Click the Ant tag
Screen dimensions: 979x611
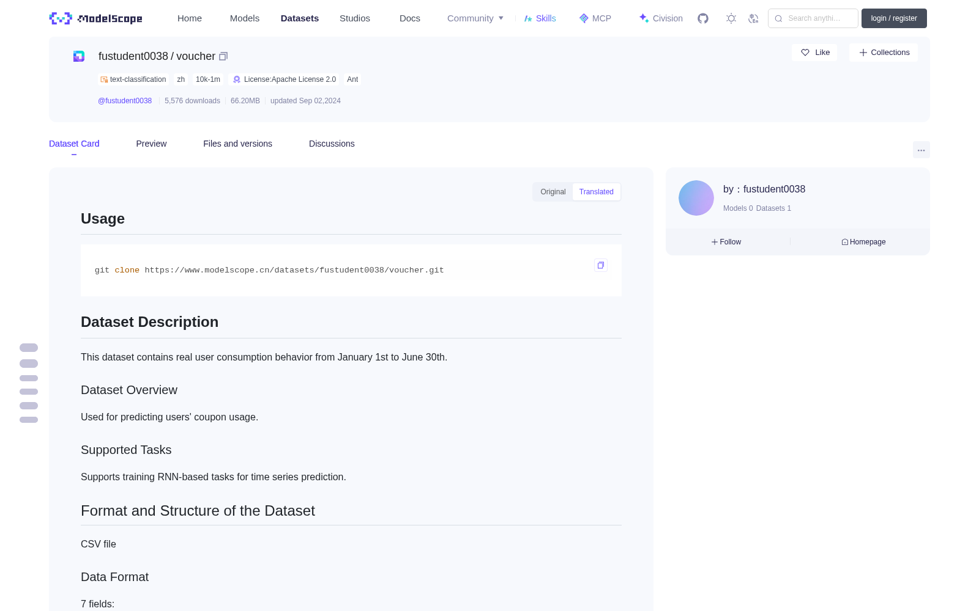tap(352, 79)
